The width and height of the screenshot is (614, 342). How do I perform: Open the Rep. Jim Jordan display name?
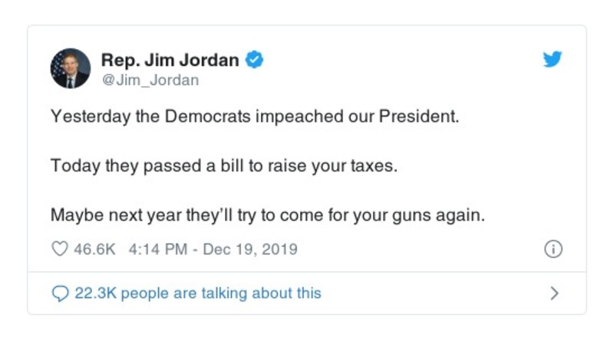pos(172,59)
